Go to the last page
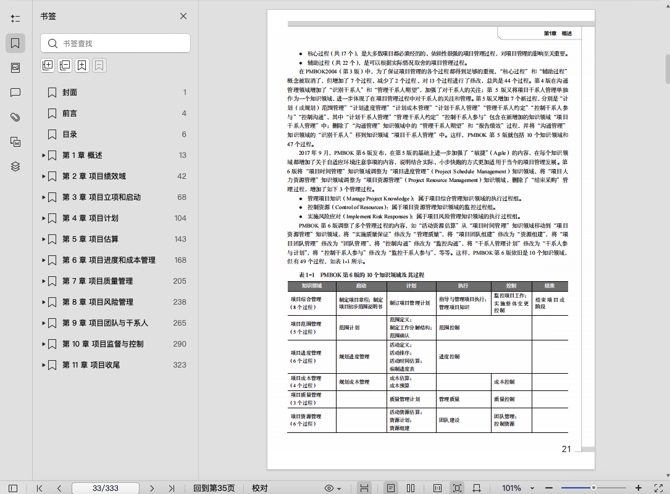670x494 pixels. tap(171, 488)
